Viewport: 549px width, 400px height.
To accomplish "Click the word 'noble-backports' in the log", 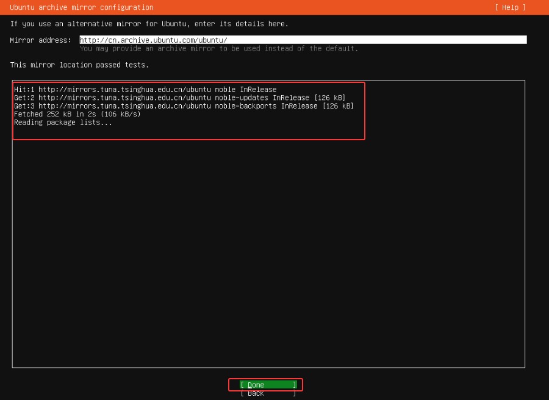I will tap(246, 106).
